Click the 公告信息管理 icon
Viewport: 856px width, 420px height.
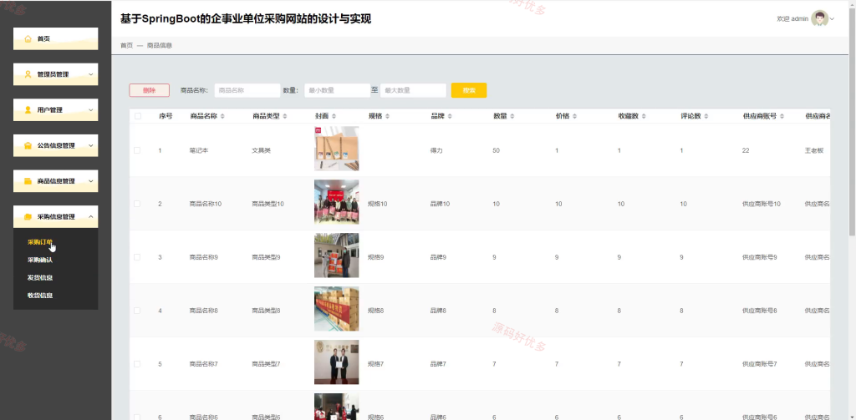tap(28, 145)
